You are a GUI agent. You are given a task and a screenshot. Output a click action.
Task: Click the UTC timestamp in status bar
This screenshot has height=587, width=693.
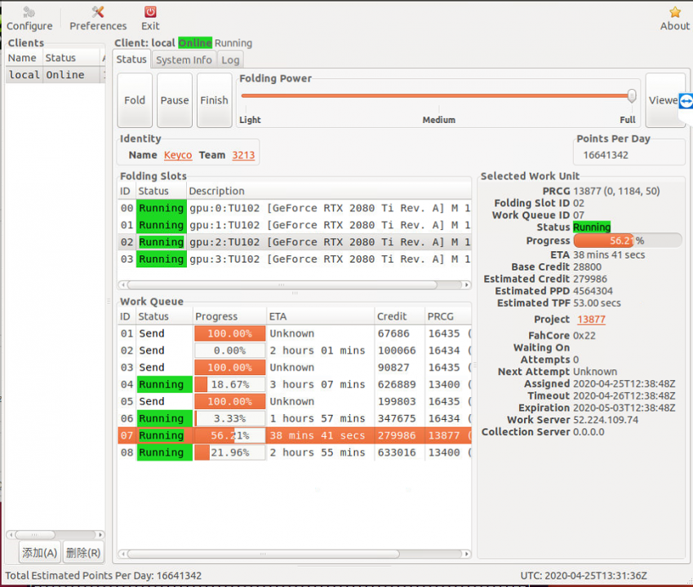click(x=584, y=576)
